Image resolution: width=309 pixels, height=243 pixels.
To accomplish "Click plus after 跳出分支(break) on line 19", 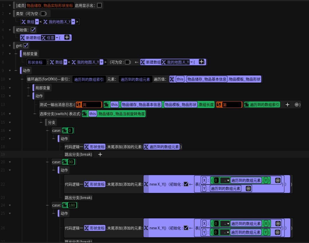I will (100, 154).
